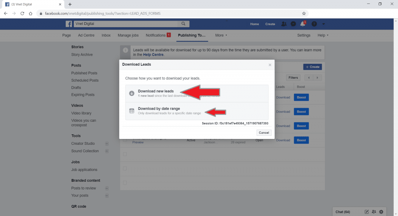Open the Filters button

pos(293,78)
